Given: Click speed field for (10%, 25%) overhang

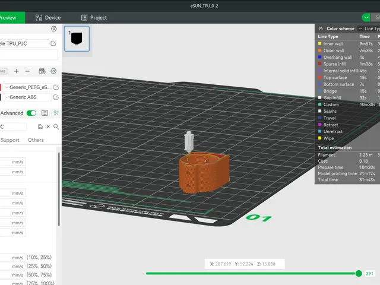Looking at the screenshot, I should point(13,257).
